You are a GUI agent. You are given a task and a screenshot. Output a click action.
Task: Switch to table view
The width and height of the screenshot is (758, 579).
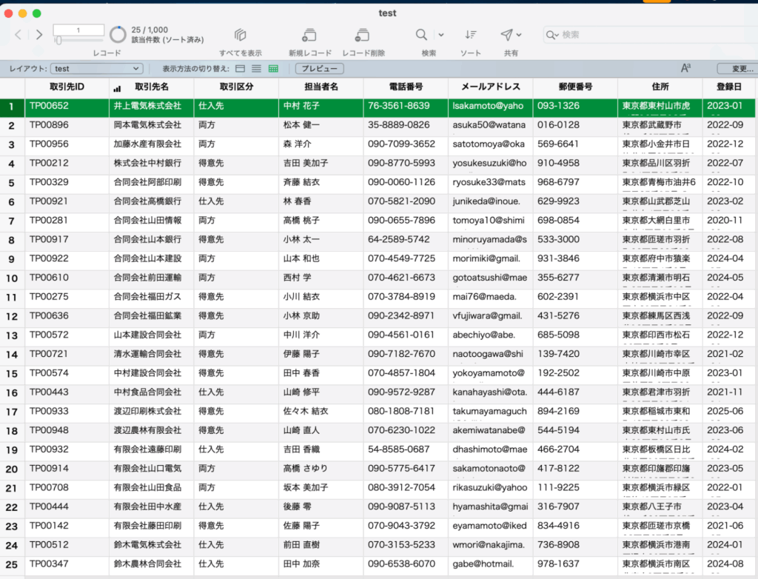pyautogui.click(x=273, y=69)
